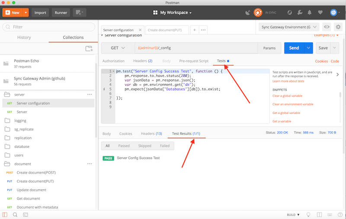Viewport: 346px width, 219px height.
Task: Open the tab options ellipsis menu
Action: [x=203, y=30]
